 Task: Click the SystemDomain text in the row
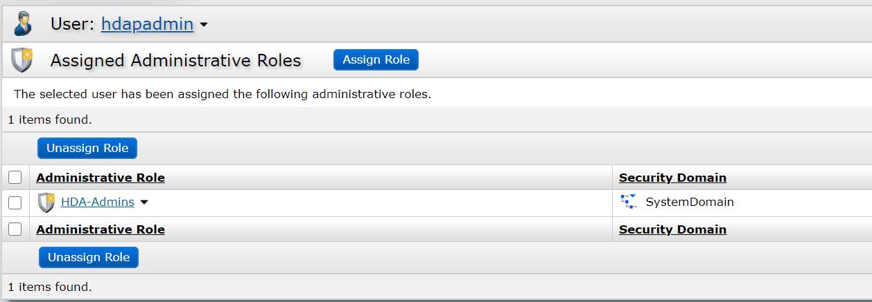tap(689, 202)
